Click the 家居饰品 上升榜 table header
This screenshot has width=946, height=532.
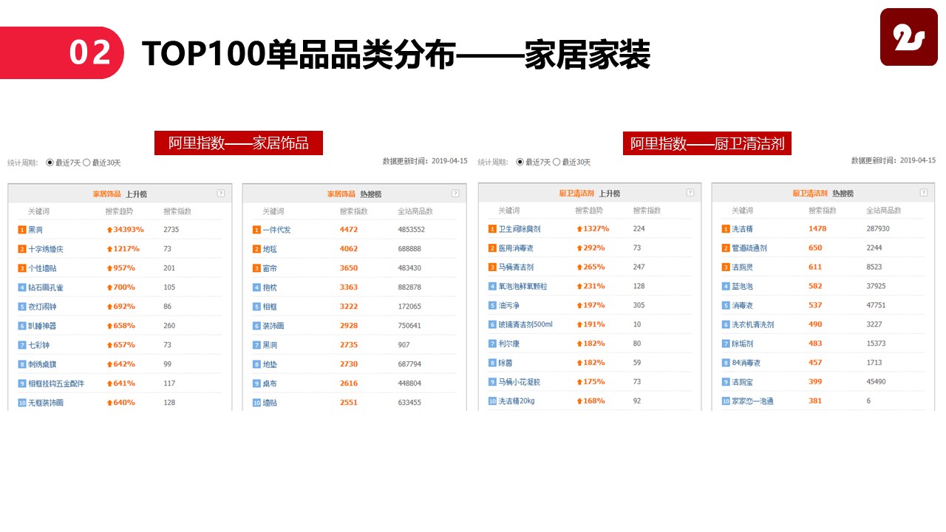pos(120,194)
